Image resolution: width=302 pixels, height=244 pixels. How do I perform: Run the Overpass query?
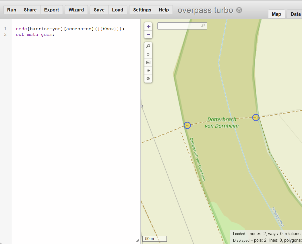click(x=12, y=10)
